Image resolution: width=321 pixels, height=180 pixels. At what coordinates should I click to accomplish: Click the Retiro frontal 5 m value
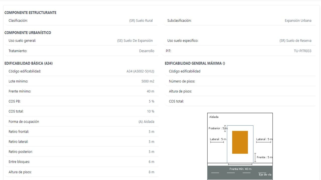point(151,132)
